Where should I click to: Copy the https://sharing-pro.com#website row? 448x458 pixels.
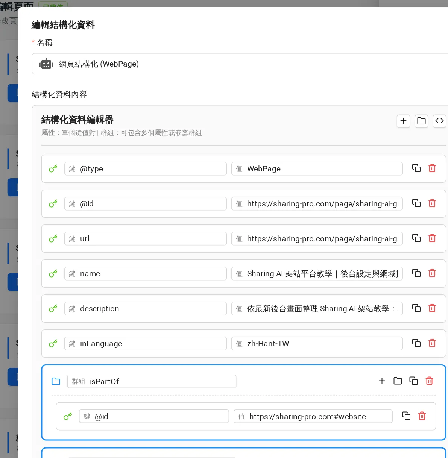(406, 416)
